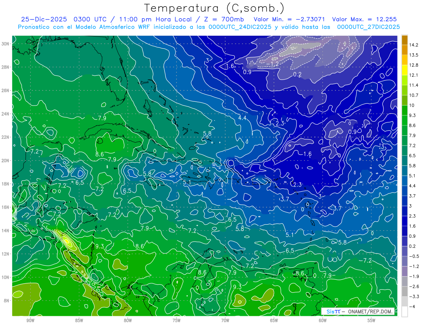Click the "75W" longitude axis label
Image resolution: width=421 pixels, height=325 pixels.
(176, 320)
